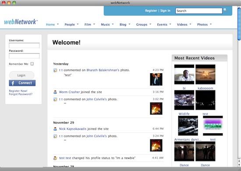This screenshot has height=171, width=241.
Task: Click the Sign In link
Action: coord(165,11)
